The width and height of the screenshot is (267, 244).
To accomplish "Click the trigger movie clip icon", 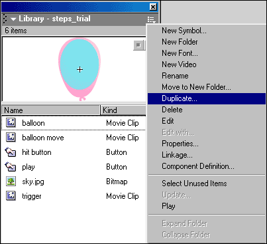I will (11, 196).
